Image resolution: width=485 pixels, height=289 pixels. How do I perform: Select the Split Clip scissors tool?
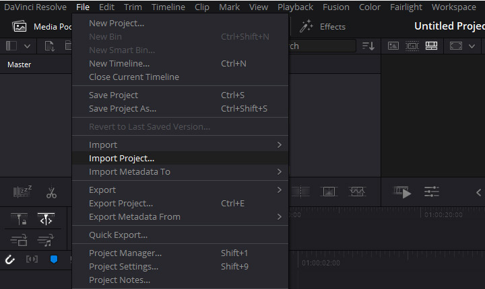click(51, 193)
